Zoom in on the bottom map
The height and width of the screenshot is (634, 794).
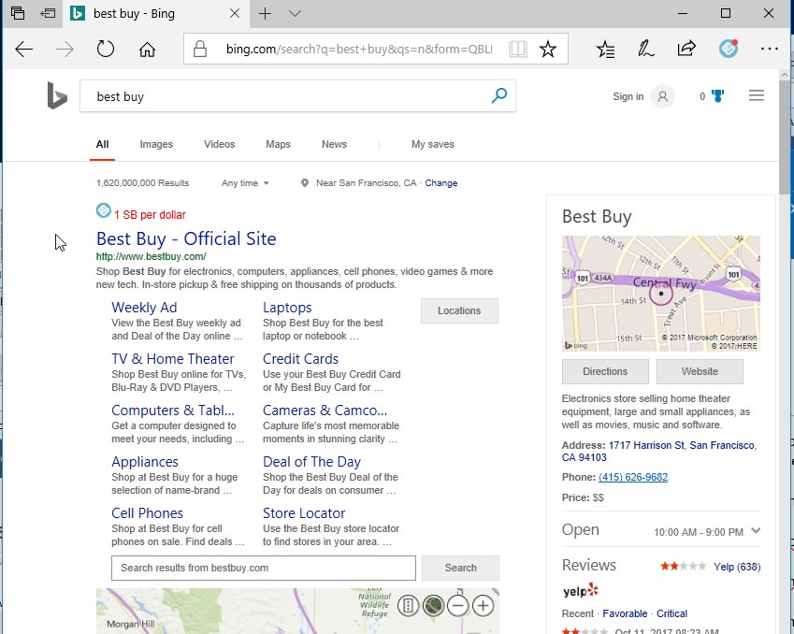click(x=484, y=606)
